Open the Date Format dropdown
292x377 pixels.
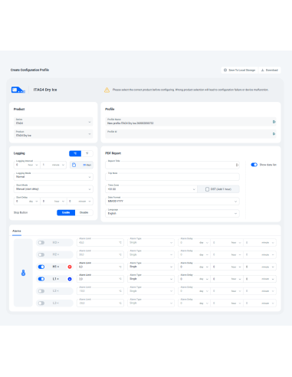(x=172, y=202)
